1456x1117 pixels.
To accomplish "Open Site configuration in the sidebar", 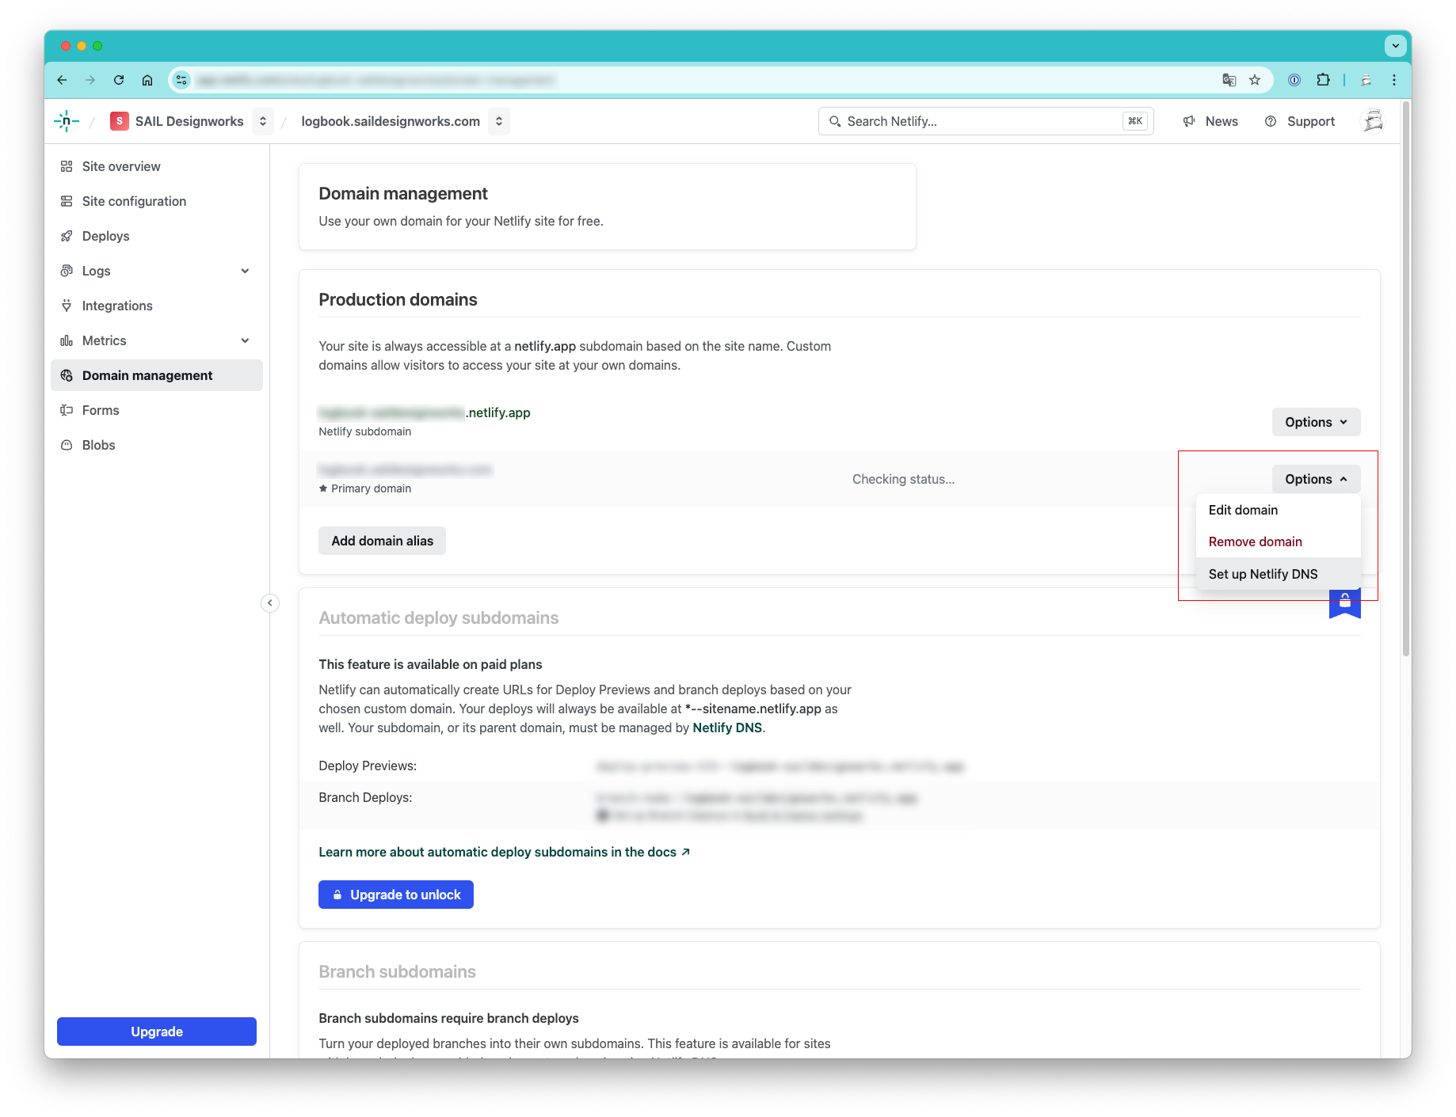I will 157,201.
